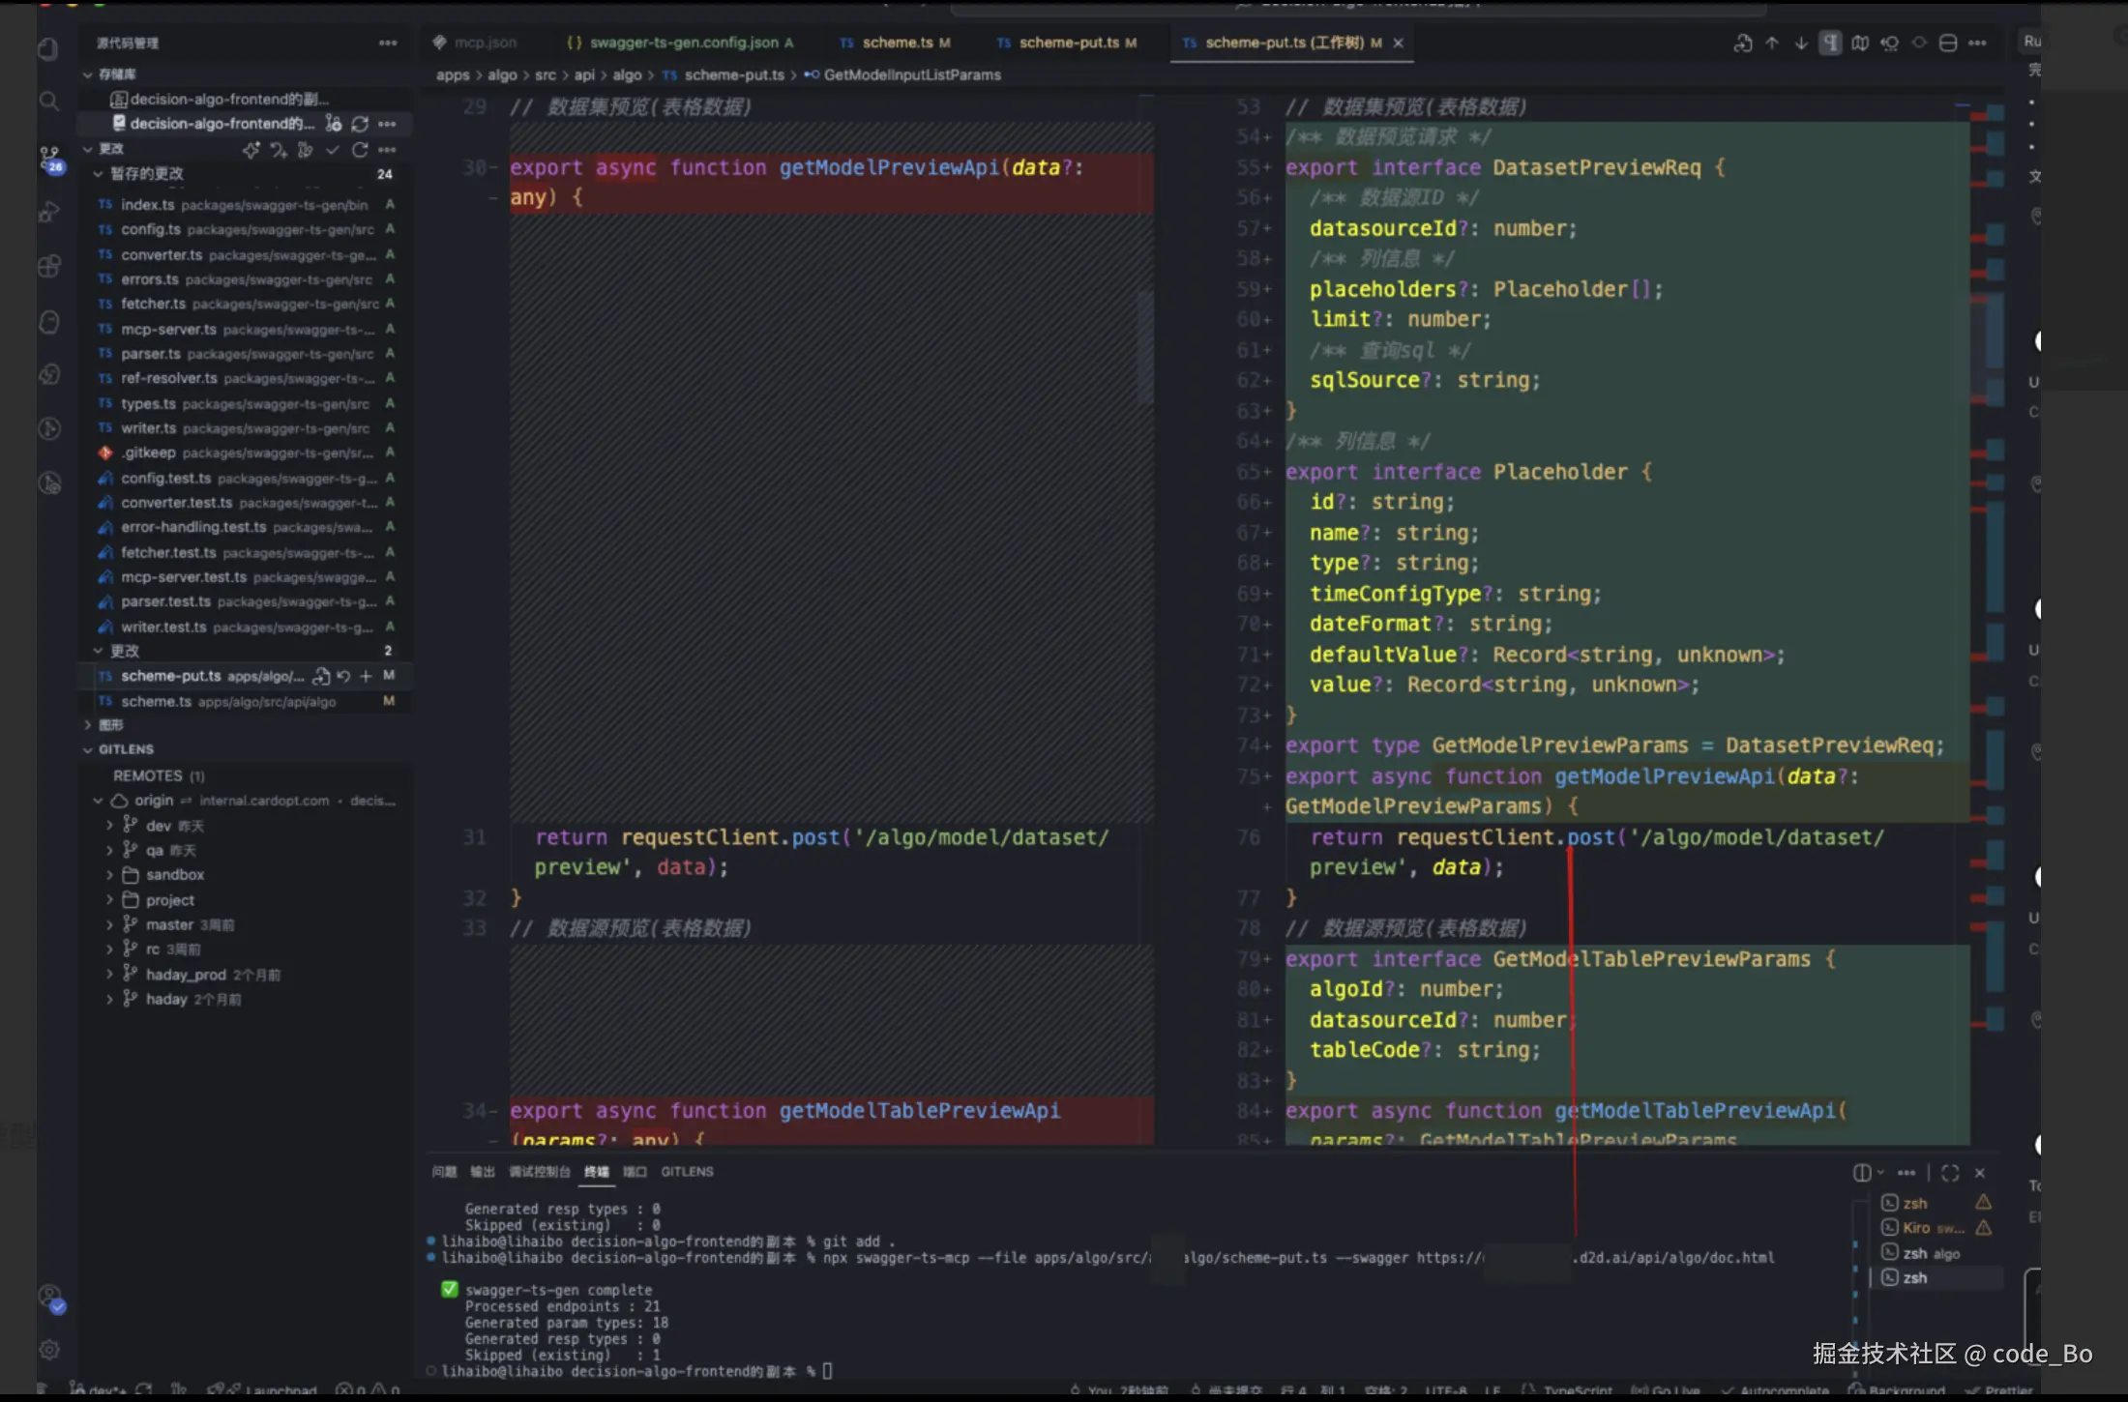Image resolution: width=2128 pixels, height=1402 pixels.
Task: Go to next change with down arrow
Action: pyautogui.click(x=1801, y=44)
